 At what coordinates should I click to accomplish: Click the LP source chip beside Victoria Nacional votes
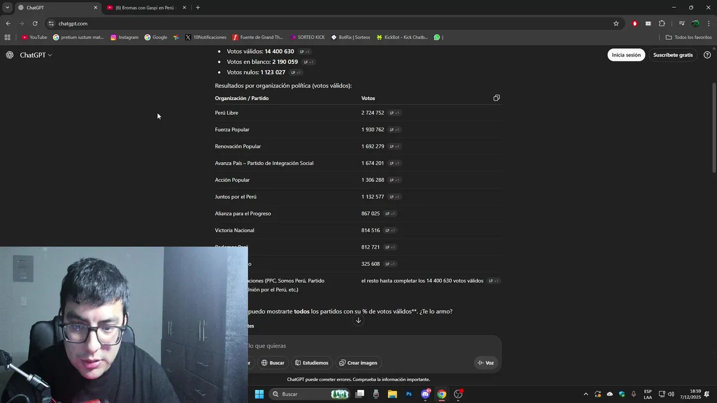point(390,230)
